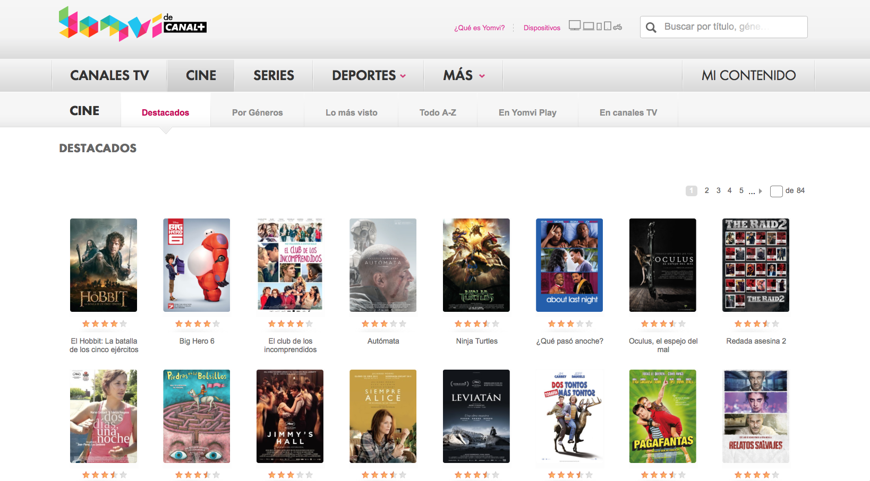
Task: Open MI CONTENIDO
Action: coord(748,75)
